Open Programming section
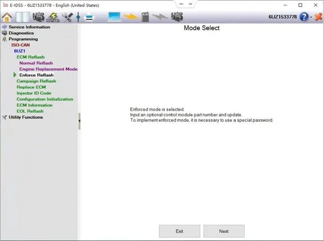The image size is (324, 241). coord(23,39)
